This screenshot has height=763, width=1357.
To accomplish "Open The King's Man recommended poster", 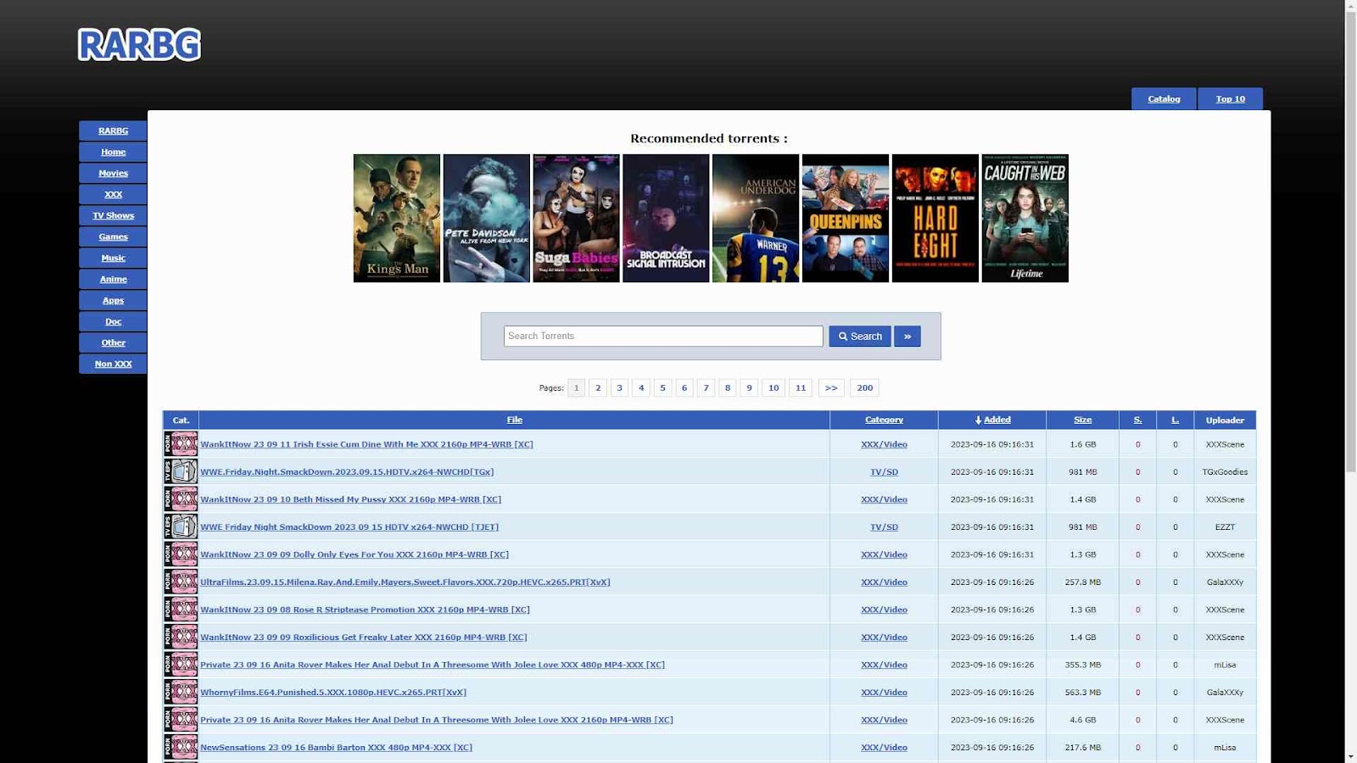I will pos(397,218).
